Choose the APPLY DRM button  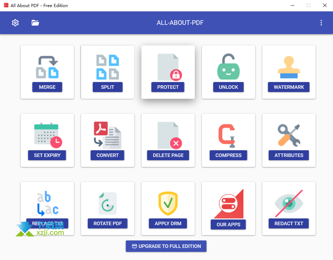[168, 223]
